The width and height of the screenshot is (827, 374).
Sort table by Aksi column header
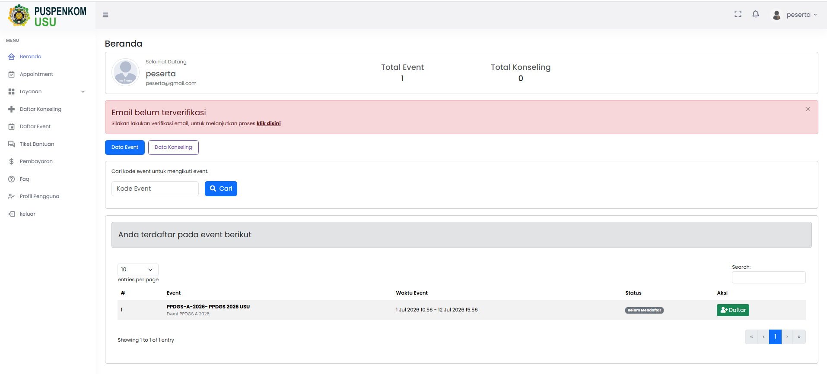722,293
